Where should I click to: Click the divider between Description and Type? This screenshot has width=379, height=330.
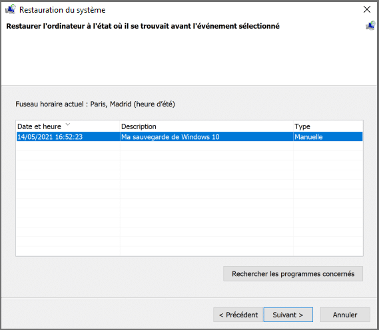pyautogui.click(x=293, y=126)
